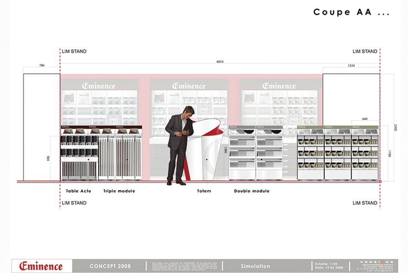The height and width of the screenshot is (273, 408).
Task: Click the double module shelving unit
Action: (x=256, y=153)
